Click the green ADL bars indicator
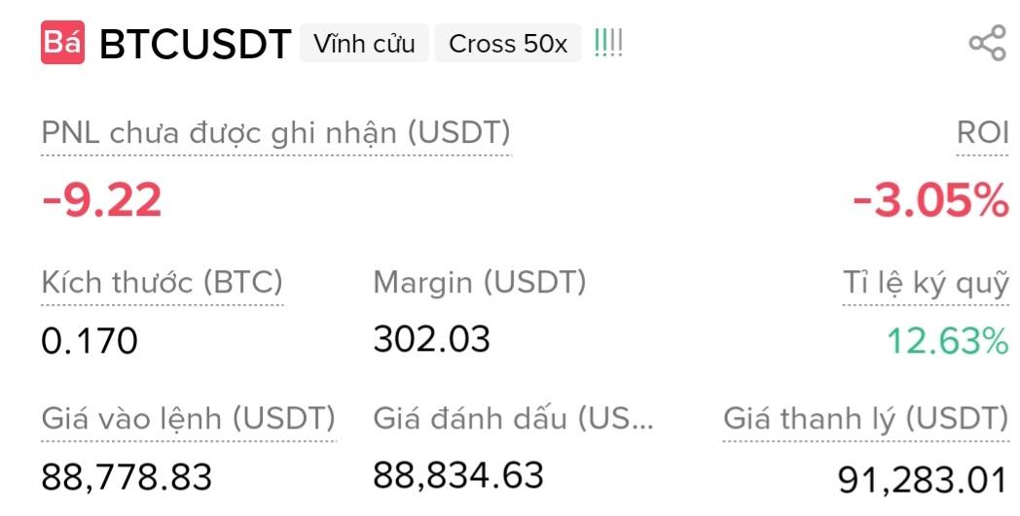 tap(609, 44)
